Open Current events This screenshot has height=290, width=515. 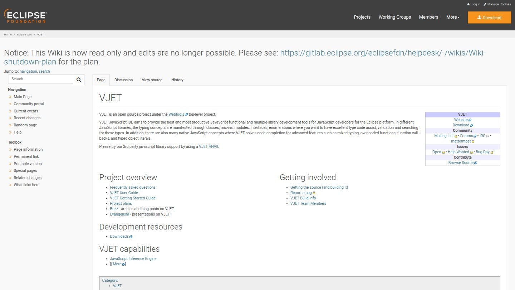tap(26, 111)
